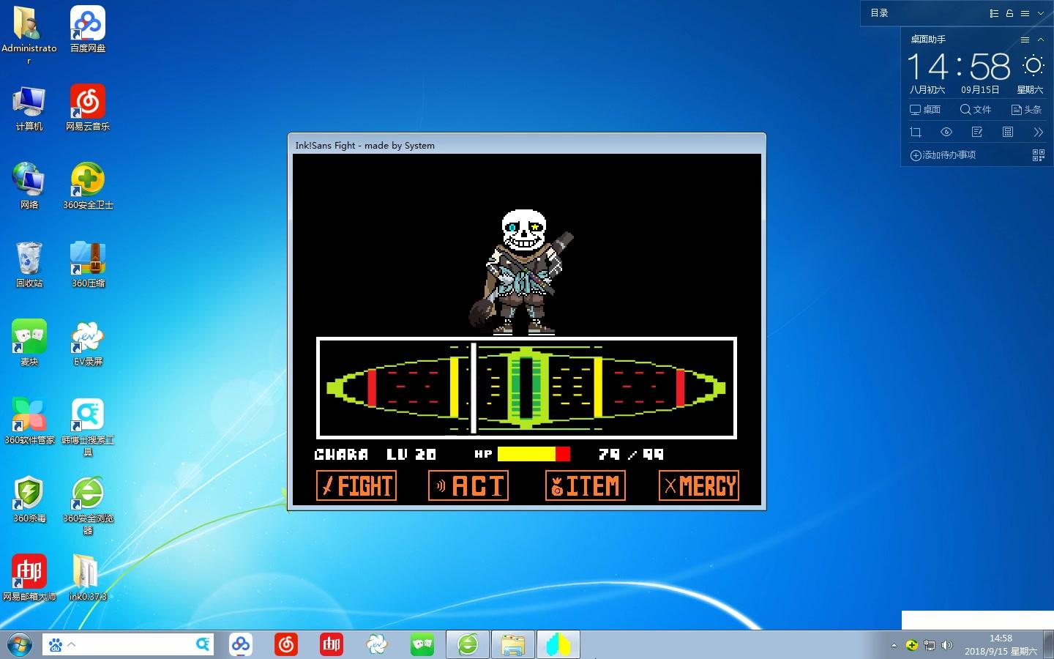Viewport: 1054px width, 659px height.
Task: Open the calculator icon in 桌面助手
Action: point(1008,132)
